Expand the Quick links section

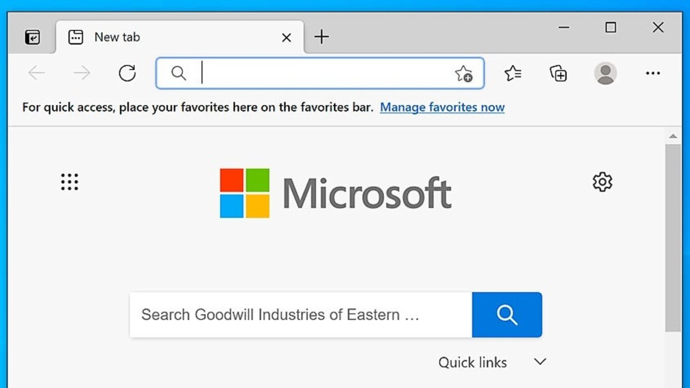pos(539,362)
